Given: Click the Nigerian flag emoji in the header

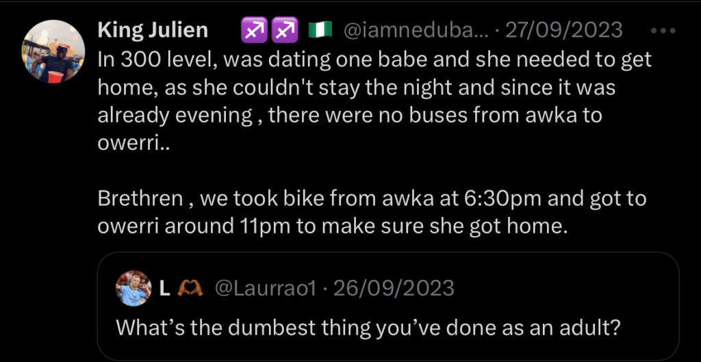Looking at the screenshot, I should [320, 30].
